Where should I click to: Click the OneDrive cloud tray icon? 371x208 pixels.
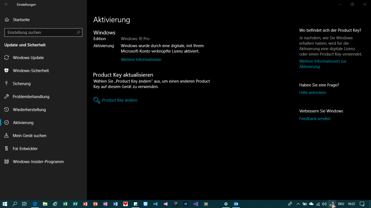tap(311, 204)
